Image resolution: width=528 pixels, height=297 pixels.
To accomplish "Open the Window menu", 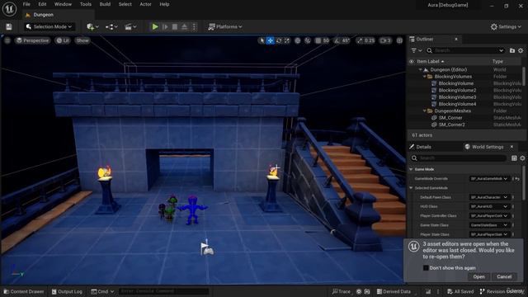I will tap(63, 4).
